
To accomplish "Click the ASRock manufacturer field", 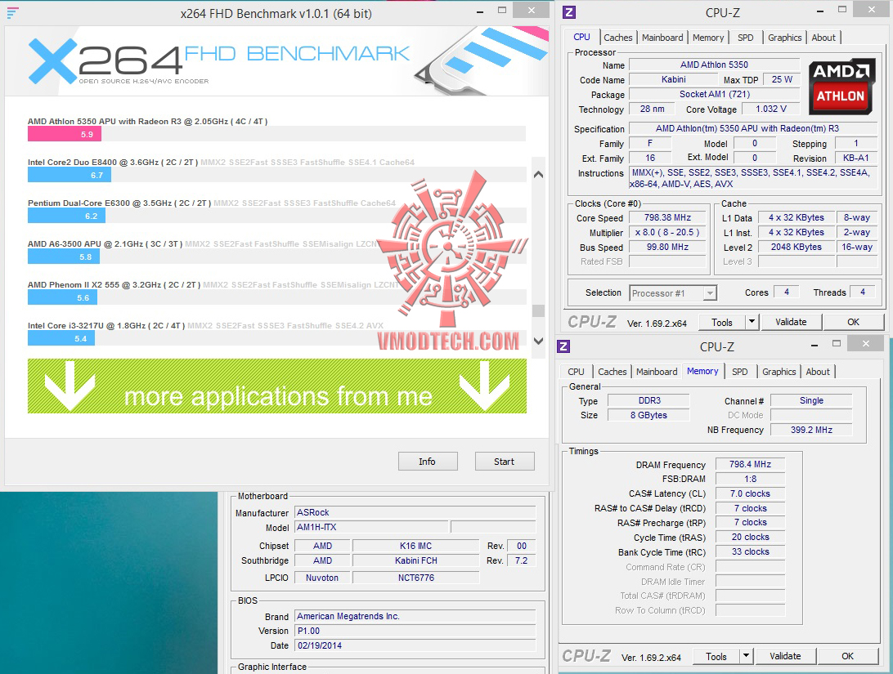I will click(x=415, y=512).
